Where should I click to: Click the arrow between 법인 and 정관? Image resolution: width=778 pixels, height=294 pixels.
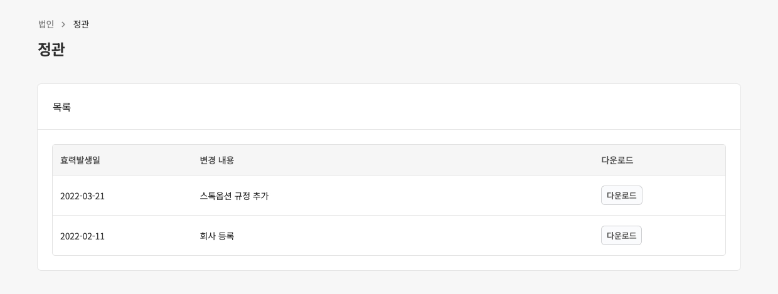pyautogui.click(x=63, y=24)
